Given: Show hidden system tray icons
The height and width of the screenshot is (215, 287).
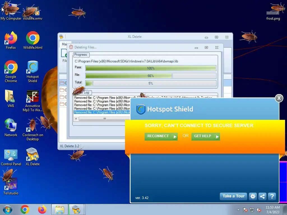Looking at the screenshot, I should pos(238,210).
